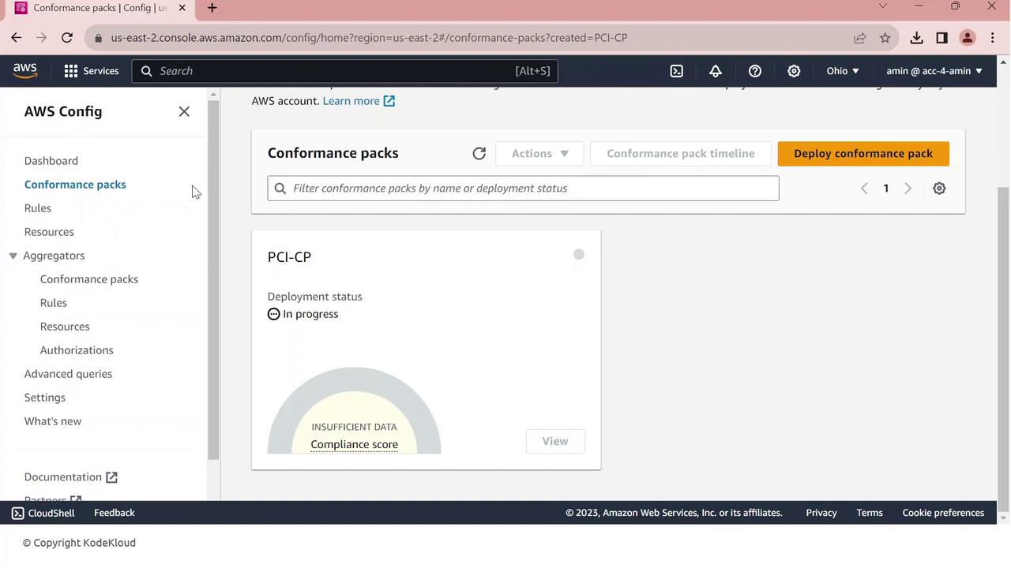Image resolution: width=1011 pixels, height=568 pixels.
Task: Open the notifications bell
Action: click(x=716, y=71)
